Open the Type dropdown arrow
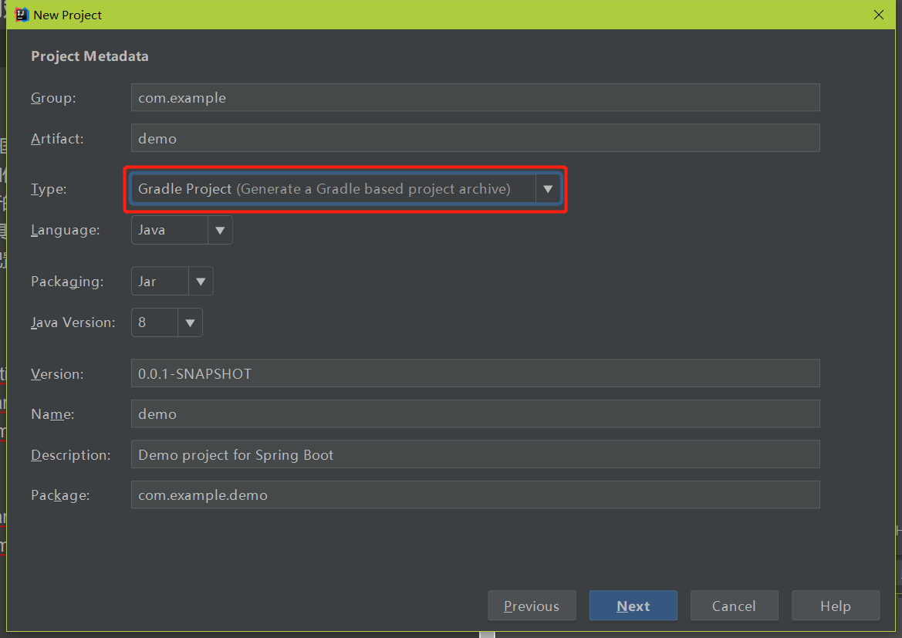This screenshot has height=638, width=902. click(548, 189)
